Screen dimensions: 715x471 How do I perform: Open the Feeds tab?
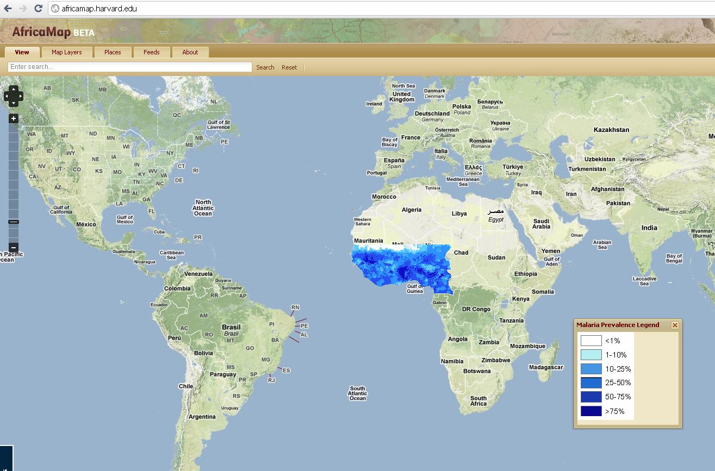pos(152,52)
